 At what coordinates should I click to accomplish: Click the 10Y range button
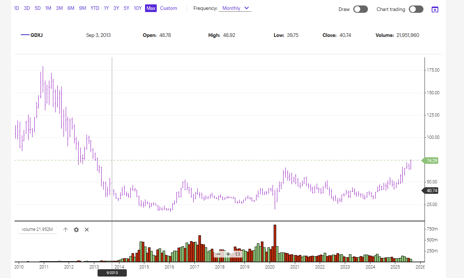tap(137, 8)
